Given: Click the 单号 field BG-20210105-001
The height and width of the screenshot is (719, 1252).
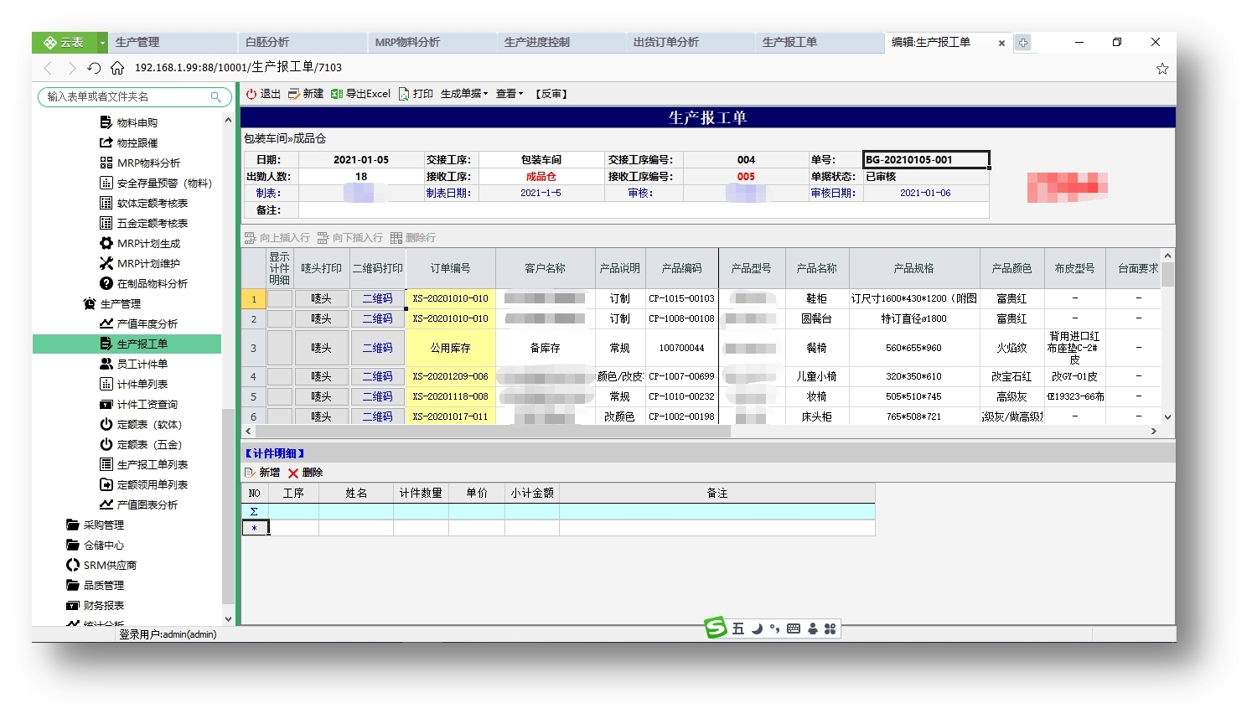Looking at the screenshot, I should (926, 159).
